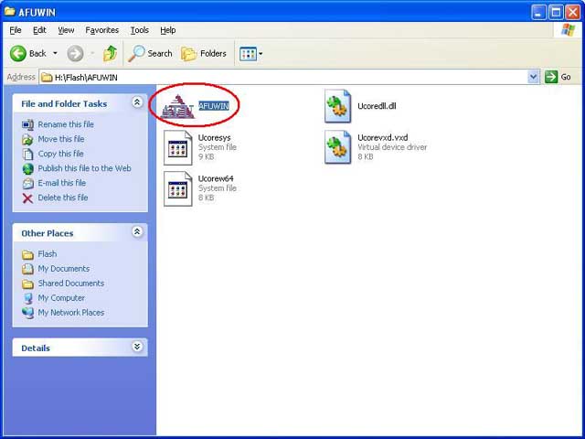Image resolution: width=585 pixels, height=439 pixels.
Task: Click the Ucoredll.dll file name
Action: click(377, 106)
